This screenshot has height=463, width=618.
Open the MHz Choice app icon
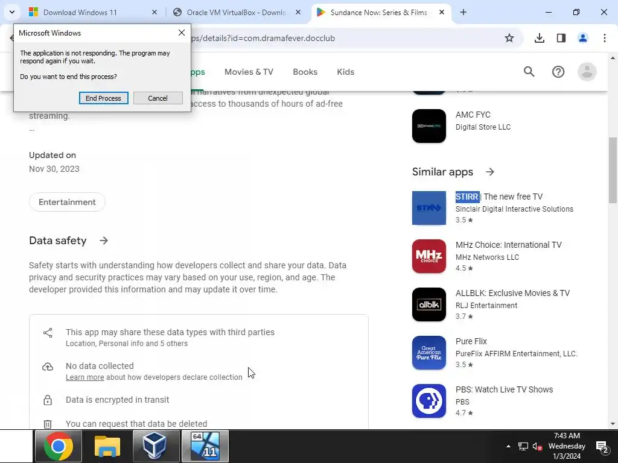429,256
